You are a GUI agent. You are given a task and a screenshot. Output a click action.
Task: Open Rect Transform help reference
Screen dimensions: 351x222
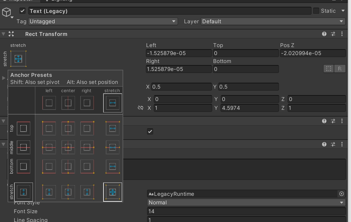324,34
